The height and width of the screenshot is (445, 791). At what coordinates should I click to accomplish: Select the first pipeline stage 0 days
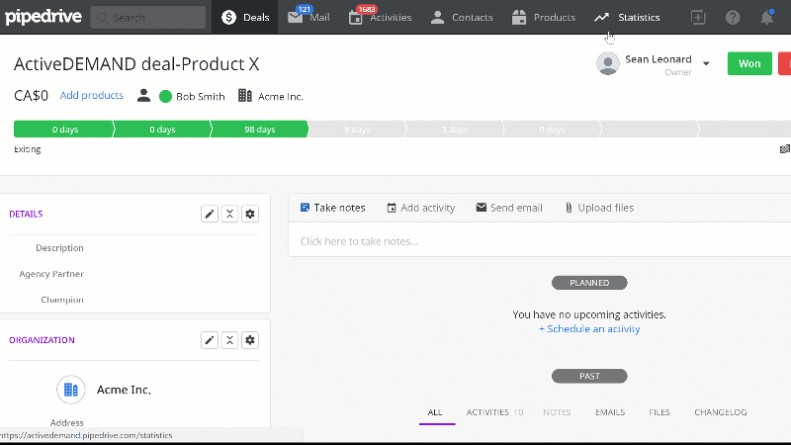pos(63,130)
